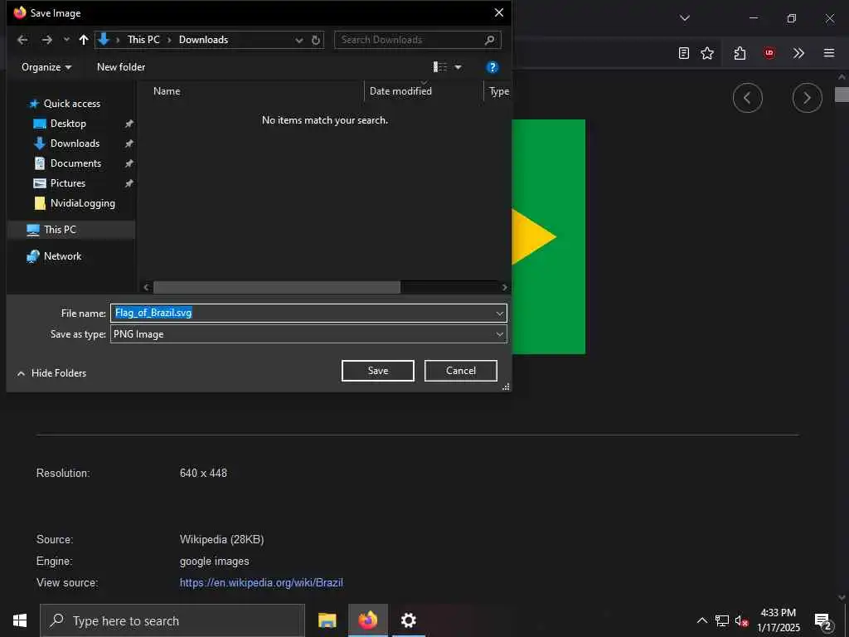Show previous image with left arrow
Viewport: 849px width, 637px height.
click(x=747, y=98)
